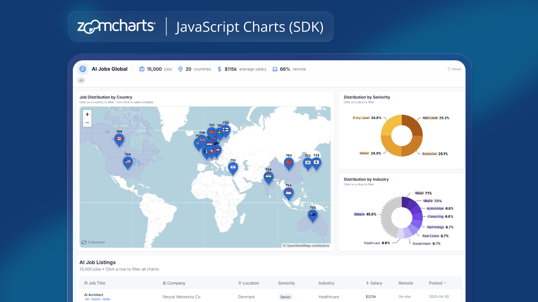Select the All filter chip
The image size is (538, 302).
[x=81, y=80]
